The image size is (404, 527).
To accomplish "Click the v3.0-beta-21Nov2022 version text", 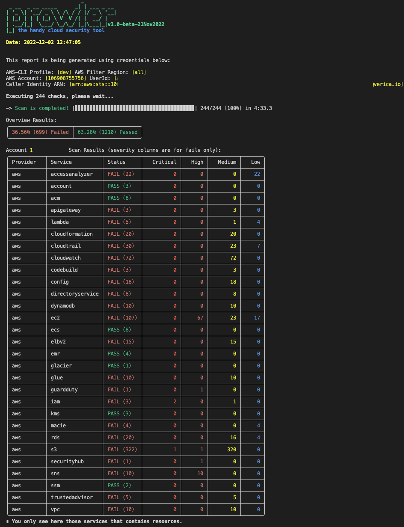I will [136, 24].
